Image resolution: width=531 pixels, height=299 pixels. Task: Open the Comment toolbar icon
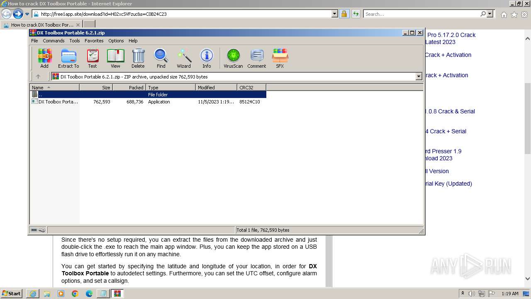point(257,59)
